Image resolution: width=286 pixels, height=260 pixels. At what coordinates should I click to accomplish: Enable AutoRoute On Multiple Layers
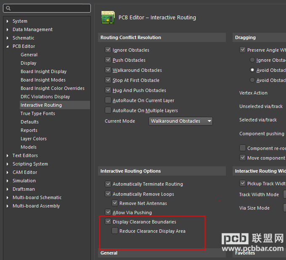[108, 110]
